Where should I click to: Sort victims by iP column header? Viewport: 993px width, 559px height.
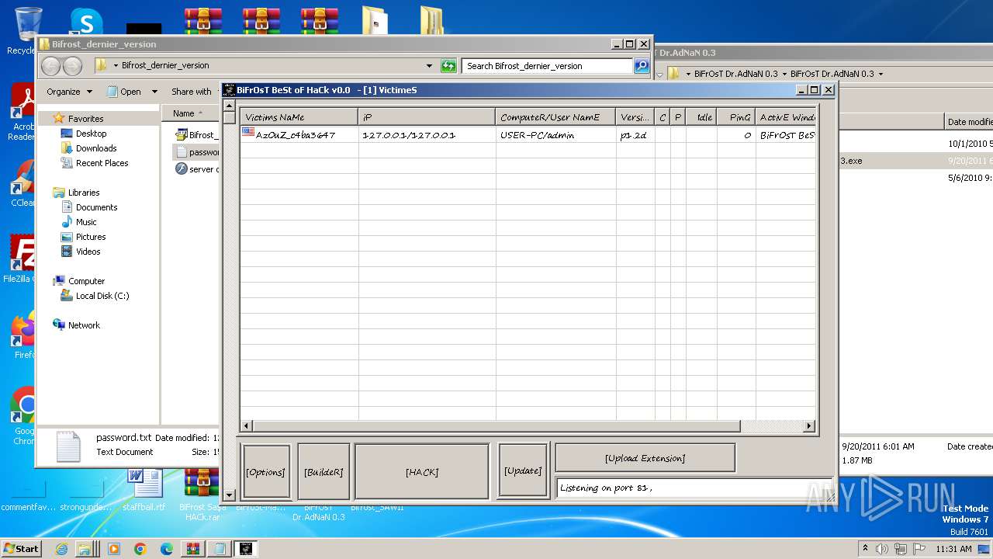(427, 117)
